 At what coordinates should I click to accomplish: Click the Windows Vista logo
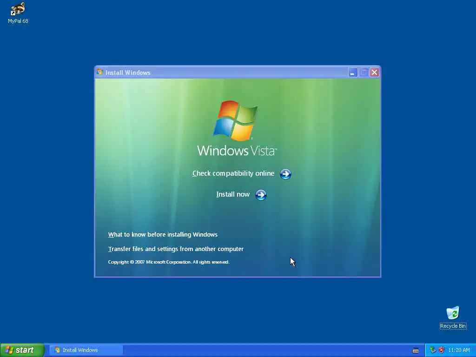pos(237,128)
